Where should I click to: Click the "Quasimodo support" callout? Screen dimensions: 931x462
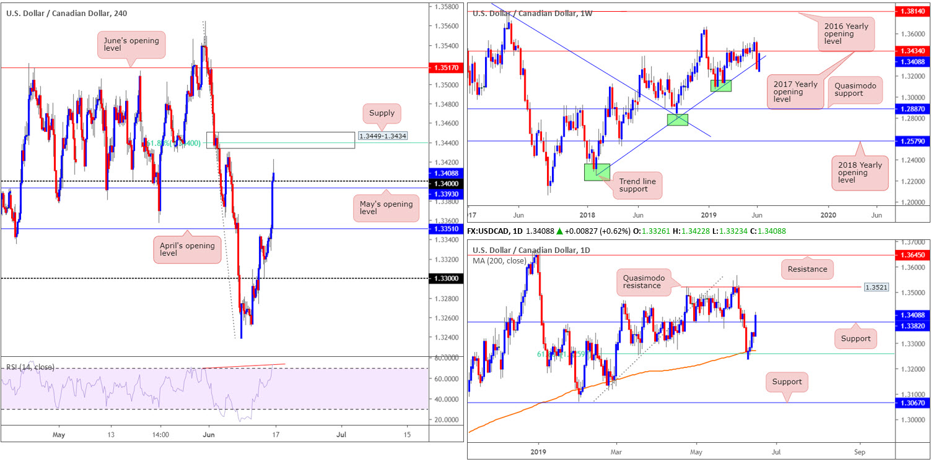pos(857,89)
